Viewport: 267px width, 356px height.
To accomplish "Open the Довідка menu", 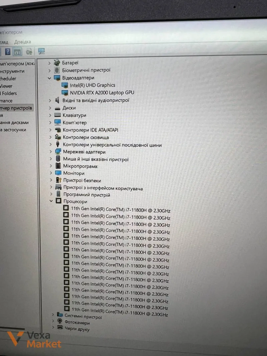I will pos(22,42).
